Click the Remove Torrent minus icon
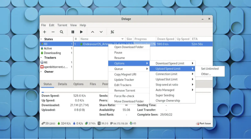The height and width of the screenshot is (139, 251). [53, 32]
